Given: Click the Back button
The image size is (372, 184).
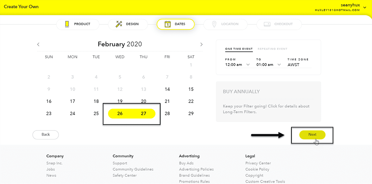Looking at the screenshot, I should point(45,135).
